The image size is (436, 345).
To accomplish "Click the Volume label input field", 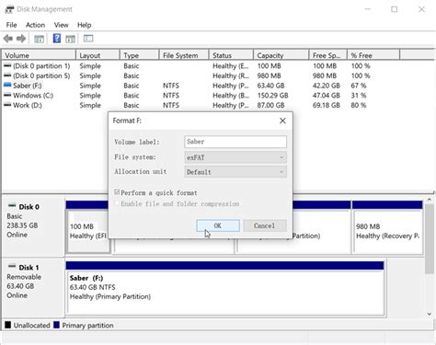I will pyautogui.click(x=235, y=142).
